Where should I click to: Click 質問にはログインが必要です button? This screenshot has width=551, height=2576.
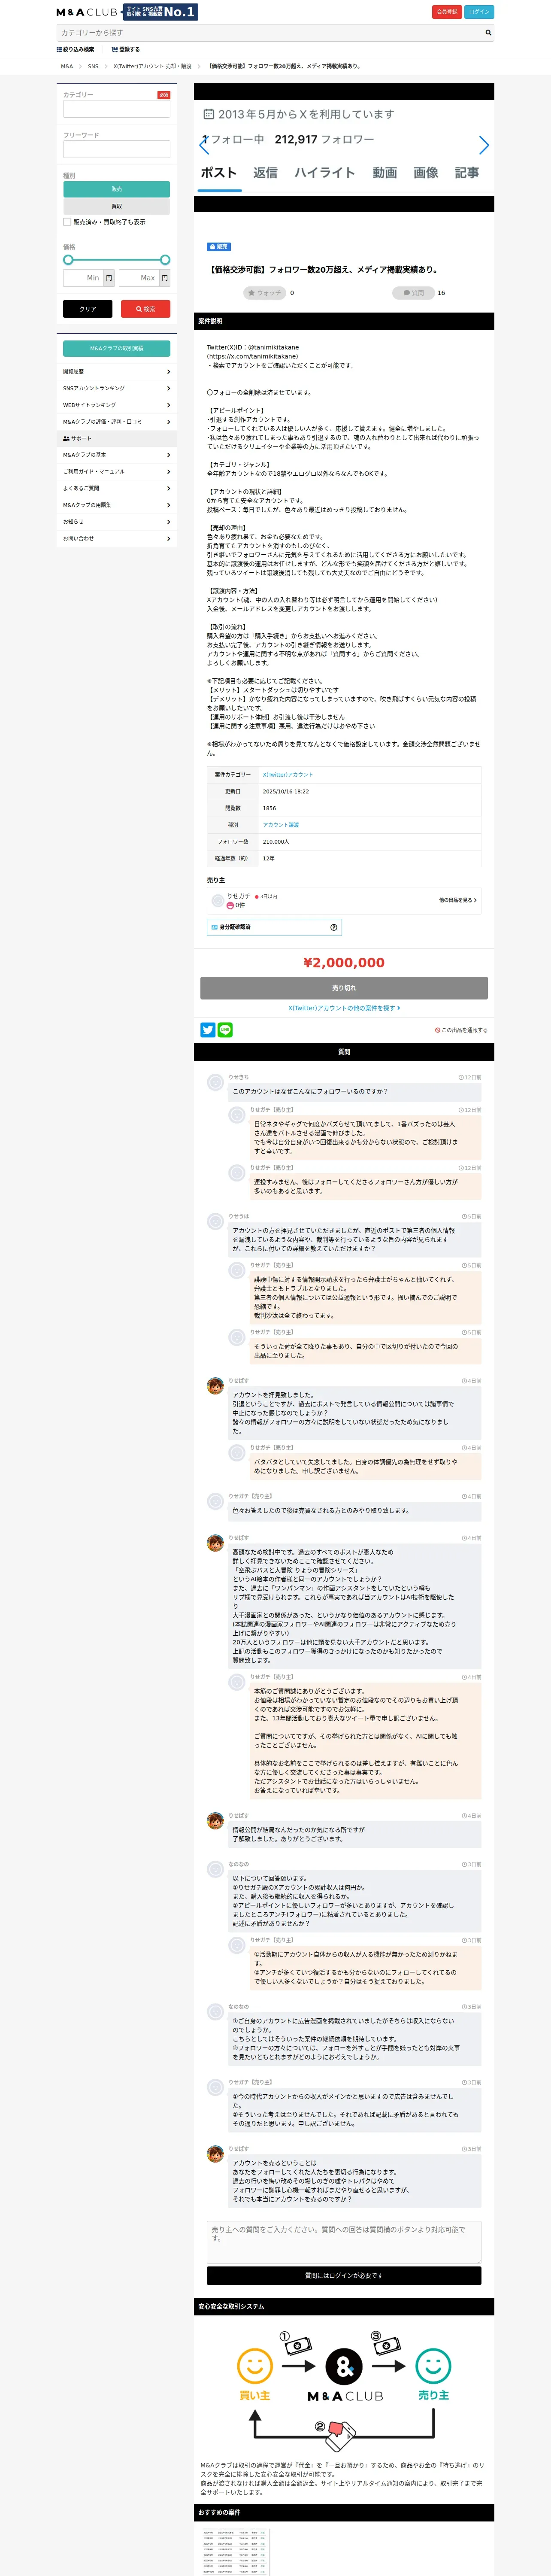coord(344,2276)
